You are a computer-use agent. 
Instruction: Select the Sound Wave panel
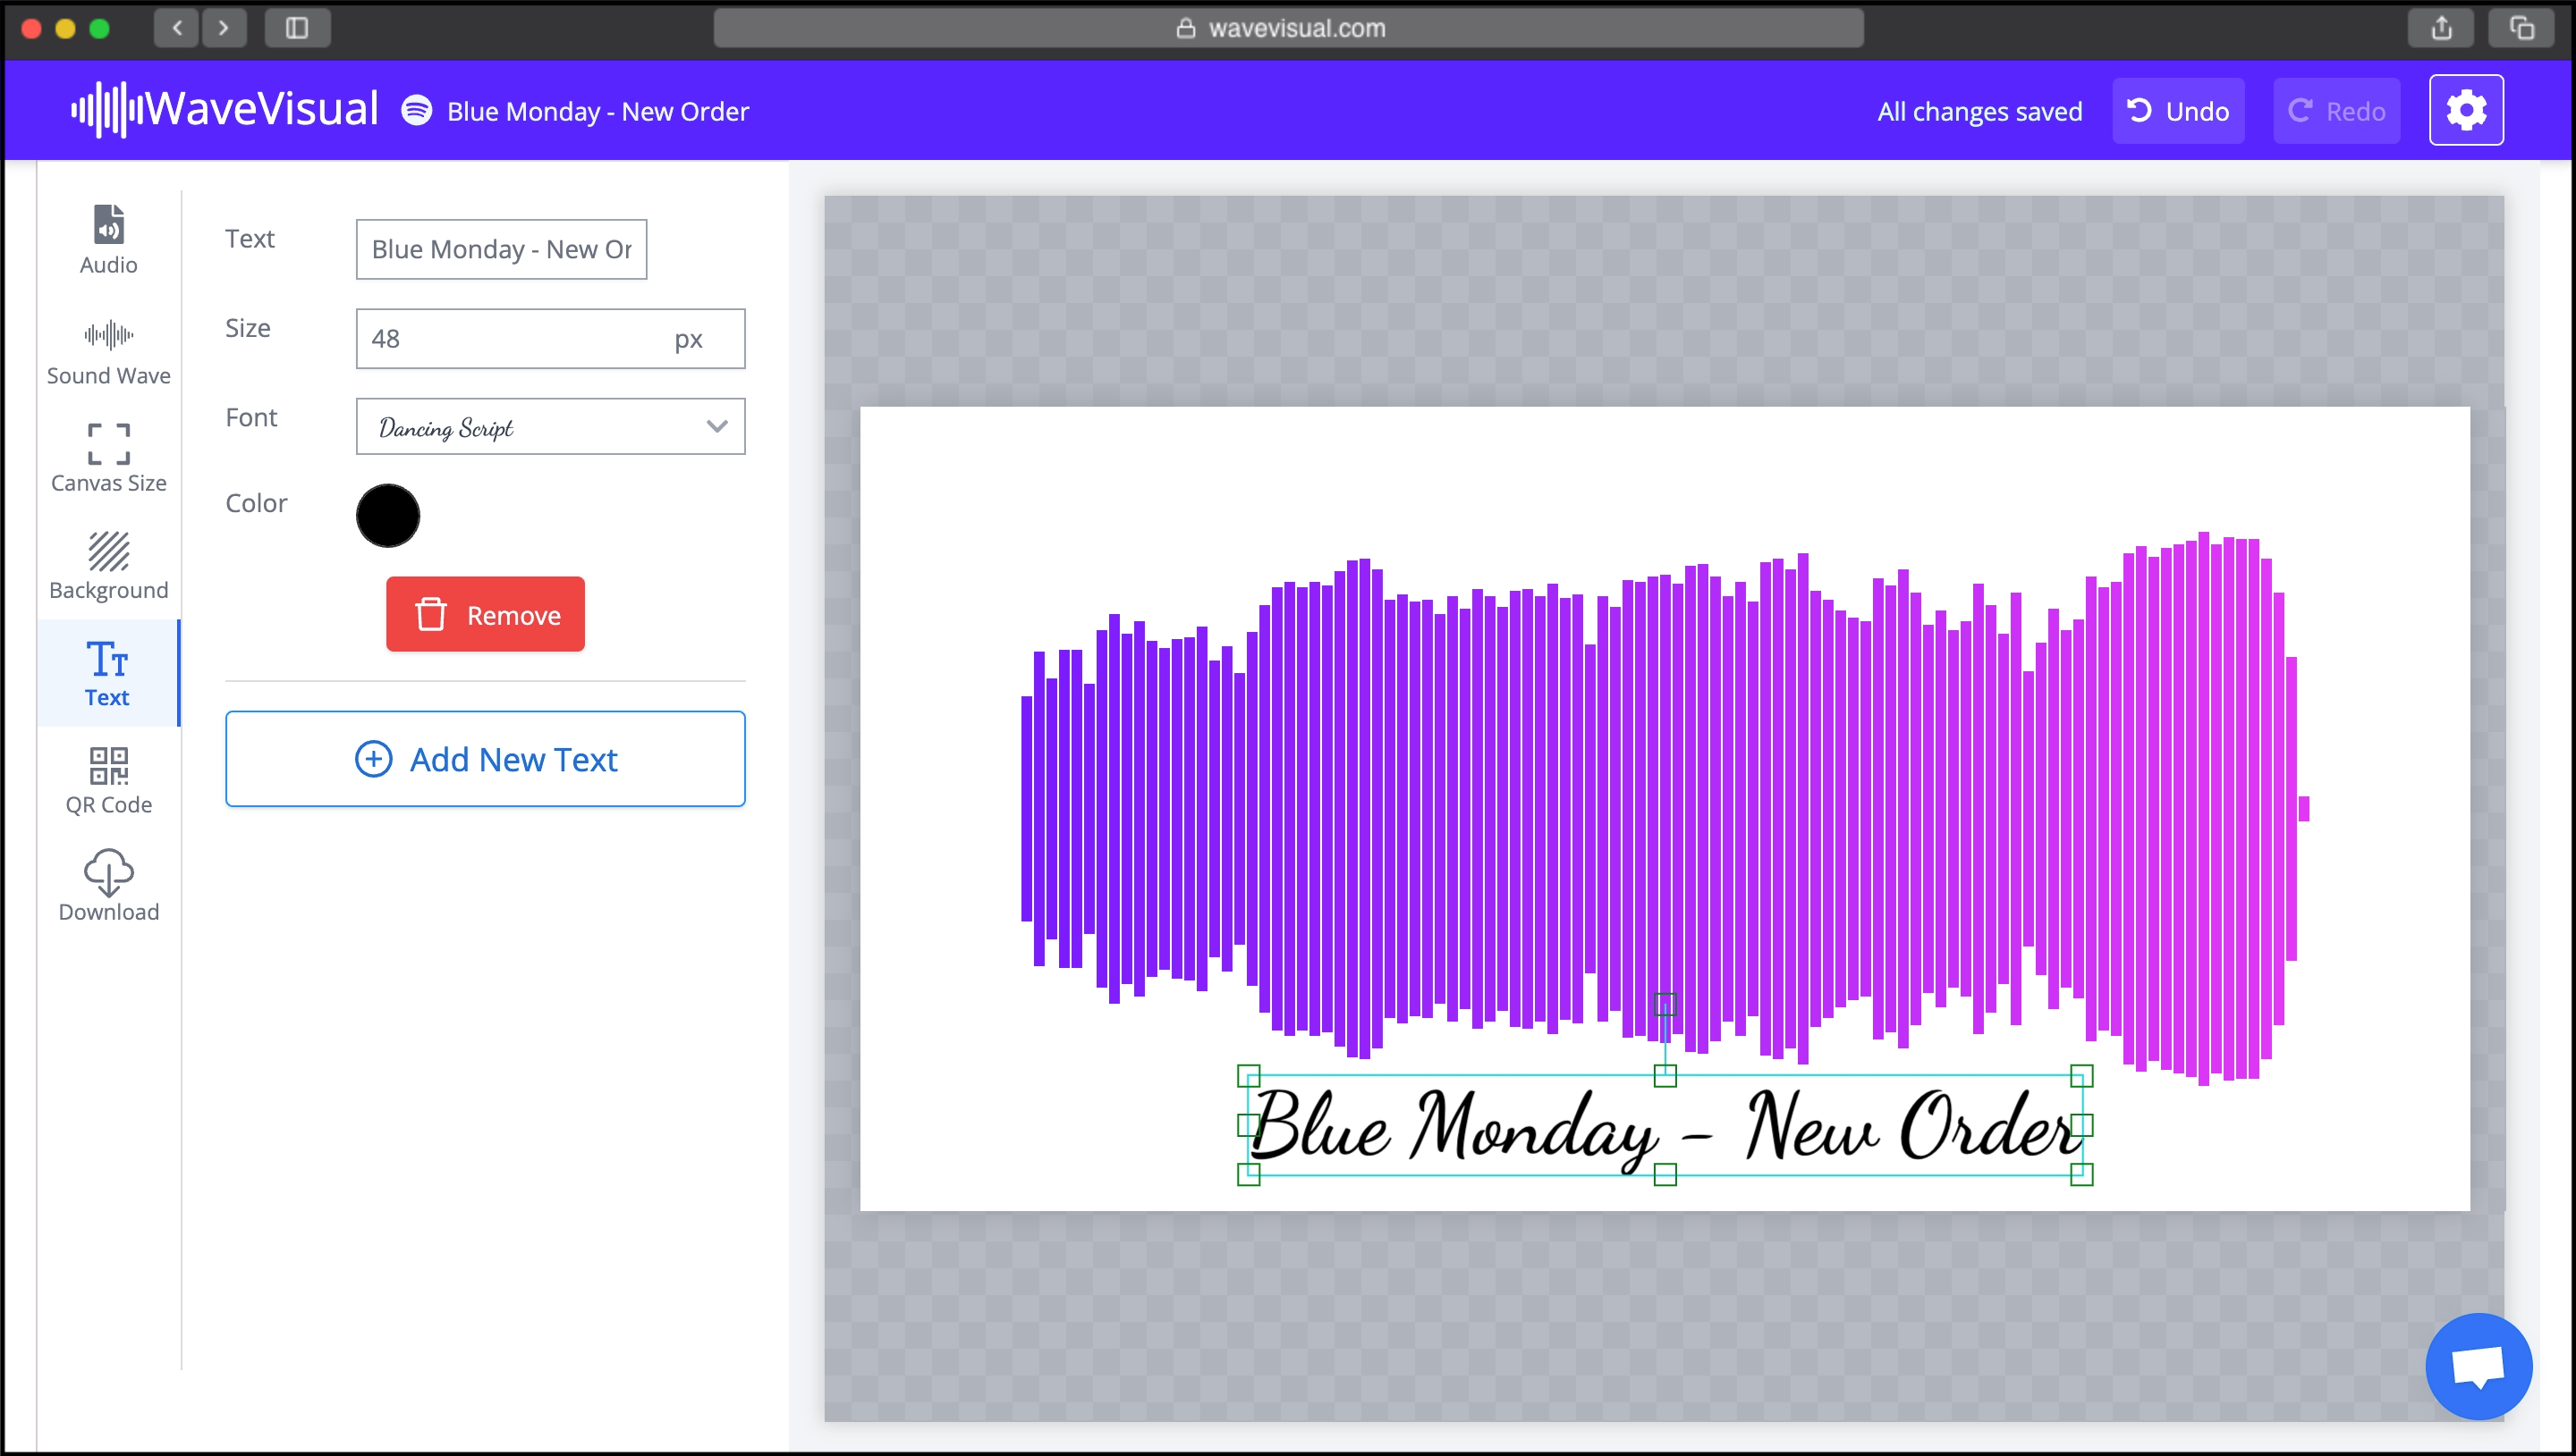107,350
